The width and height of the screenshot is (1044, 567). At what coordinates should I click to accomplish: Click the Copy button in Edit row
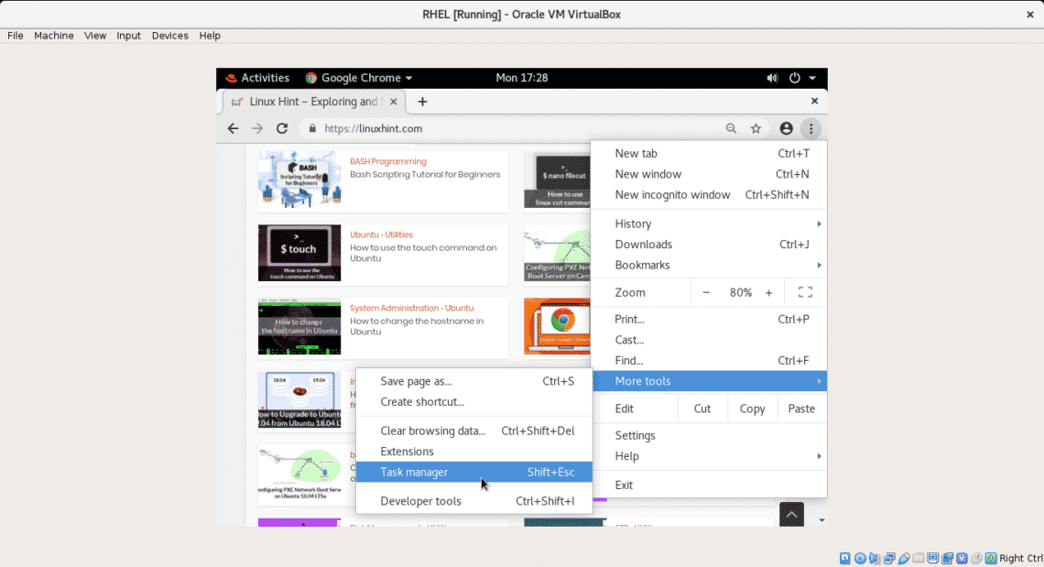coord(753,409)
